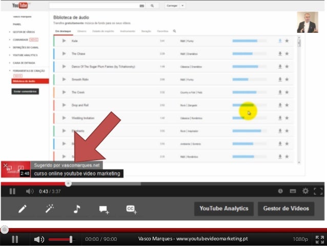Collapse Ferramentas de Criação sidebar section
Viewport: 327px width, 246px height.
tap(29, 71)
